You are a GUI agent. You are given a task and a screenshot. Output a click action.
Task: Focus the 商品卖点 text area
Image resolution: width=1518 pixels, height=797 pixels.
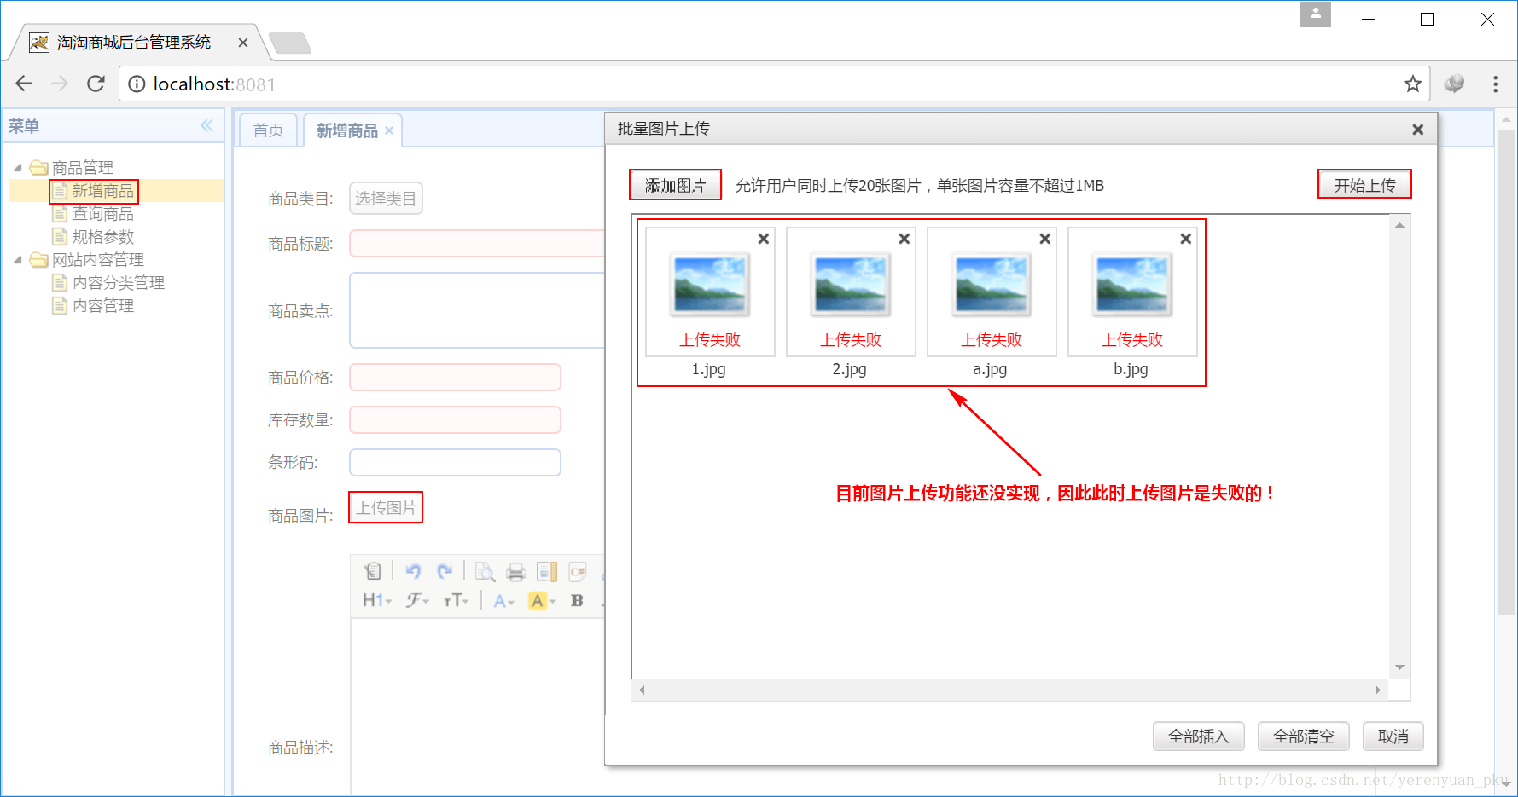point(477,310)
